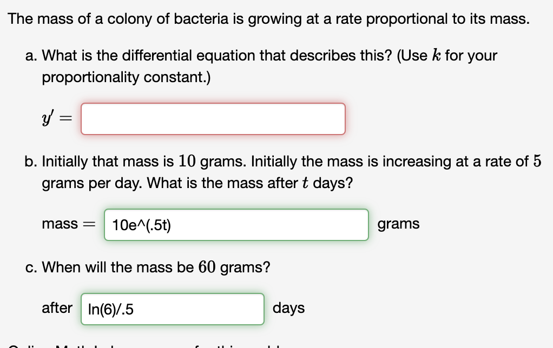The width and height of the screenshot is (553, 348).
Task: Click the part c question about 60 grams
Action: 149,267
